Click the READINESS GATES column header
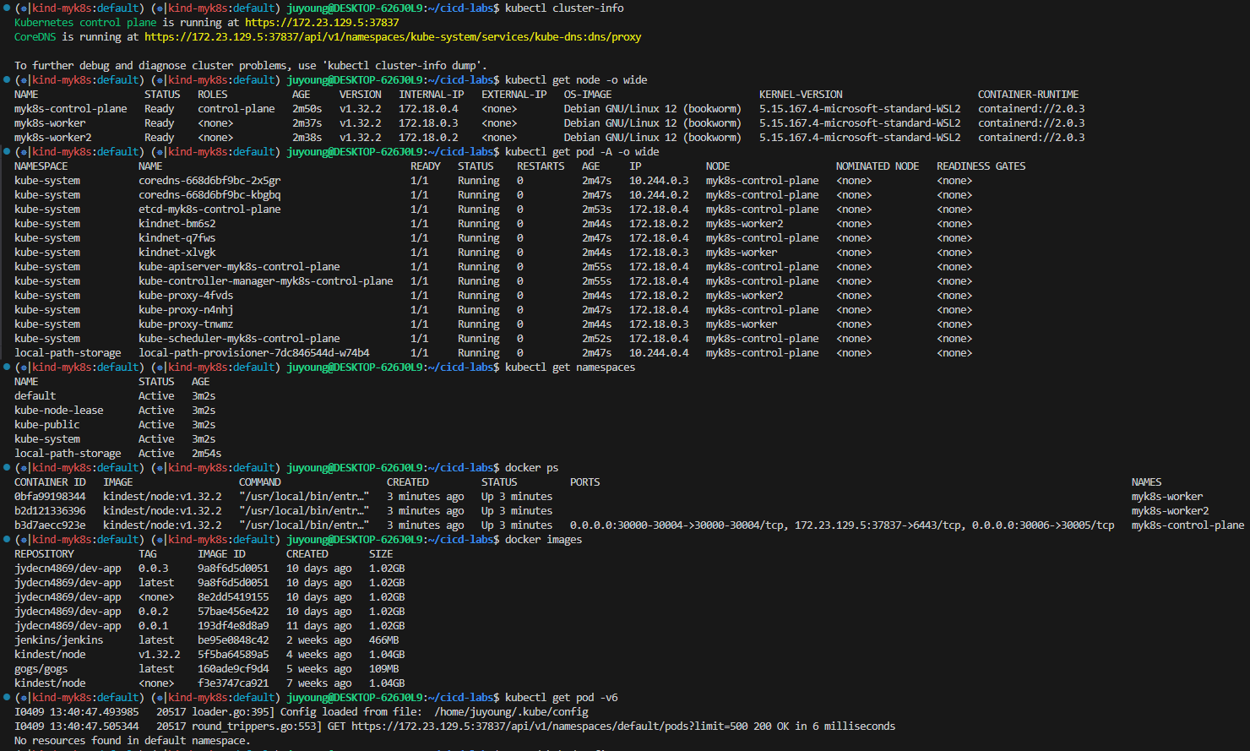The height and width of the screenshot is (751, 1250). click(981, 166)
